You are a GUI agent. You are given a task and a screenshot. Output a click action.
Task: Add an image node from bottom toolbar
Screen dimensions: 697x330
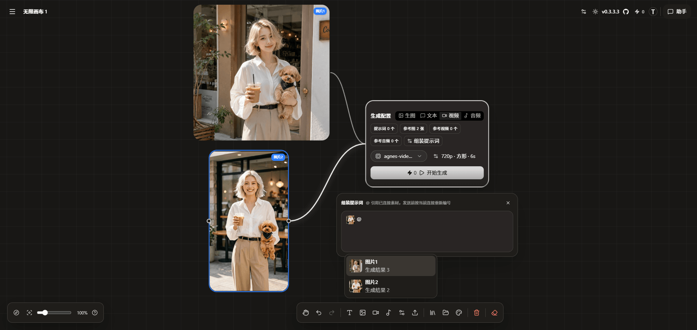(363, 313)
